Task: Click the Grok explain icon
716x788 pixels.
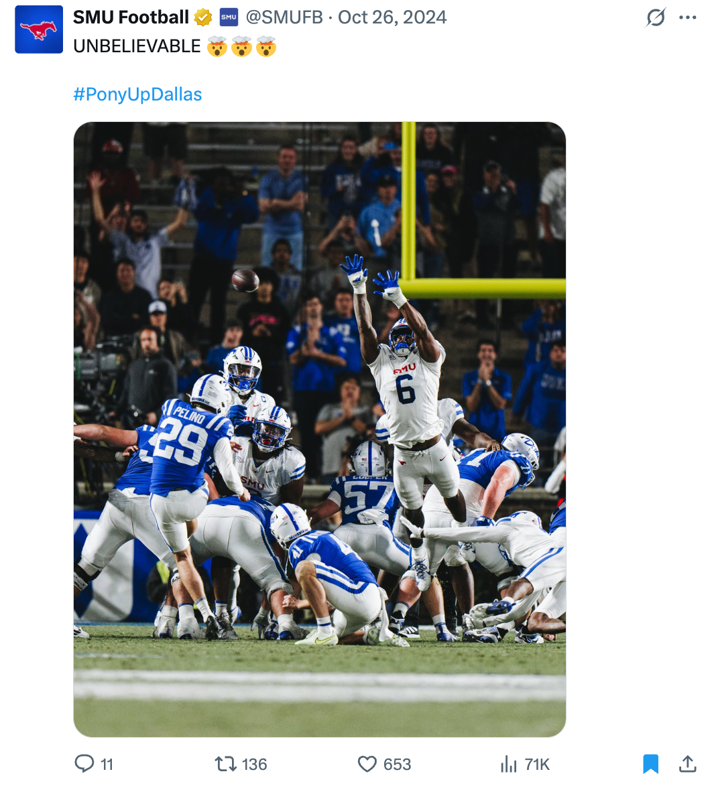Action: (655, 17)
